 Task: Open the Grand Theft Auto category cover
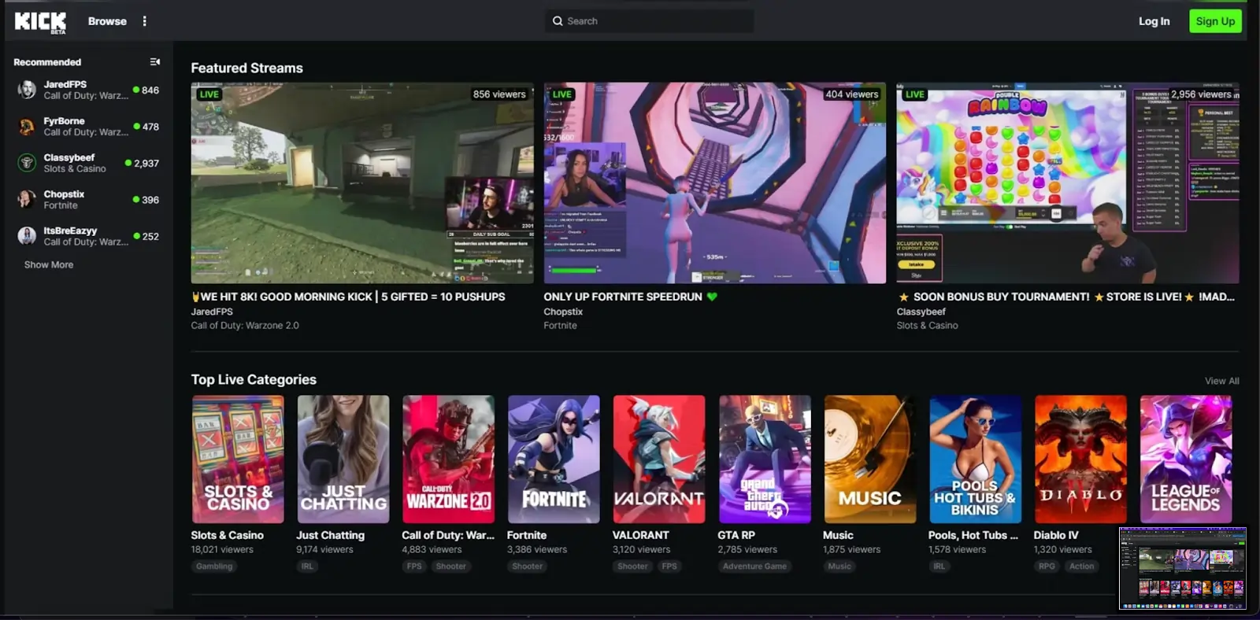(765, 459)
